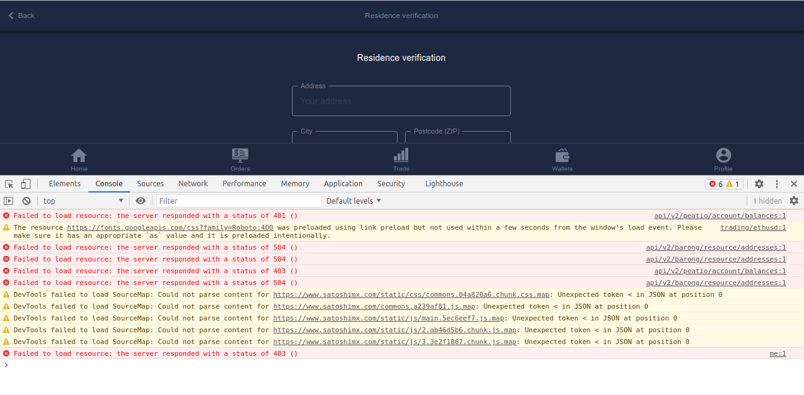
Task: Open the Wallets icon
Action: (x=562, y=155)
